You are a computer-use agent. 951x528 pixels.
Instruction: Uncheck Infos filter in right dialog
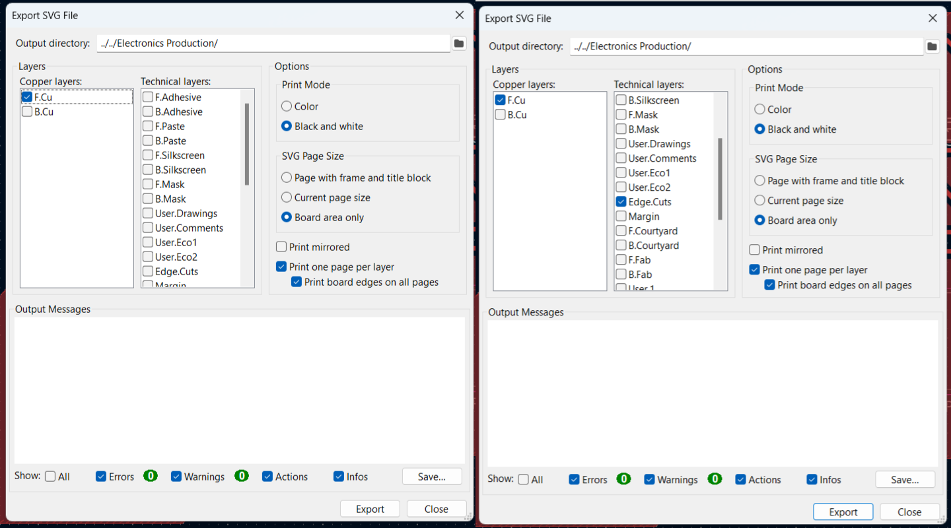pyautogui.click(x=812, y=480)
